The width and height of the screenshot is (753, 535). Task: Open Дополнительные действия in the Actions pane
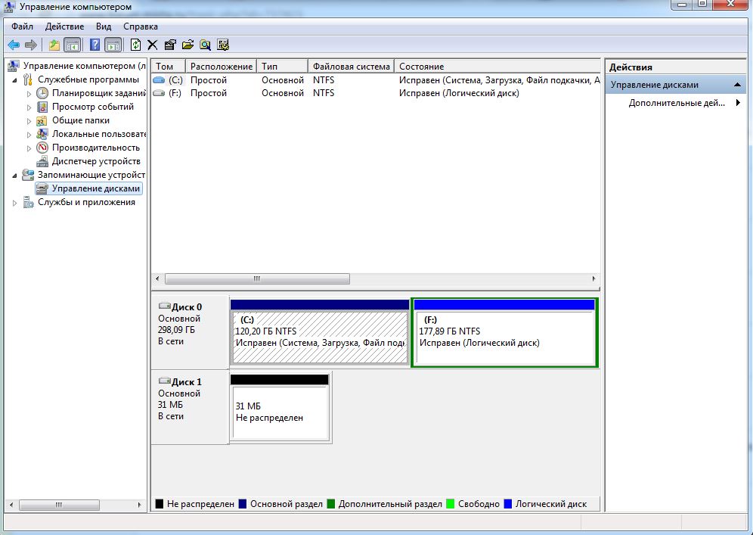tap(677, 103)
